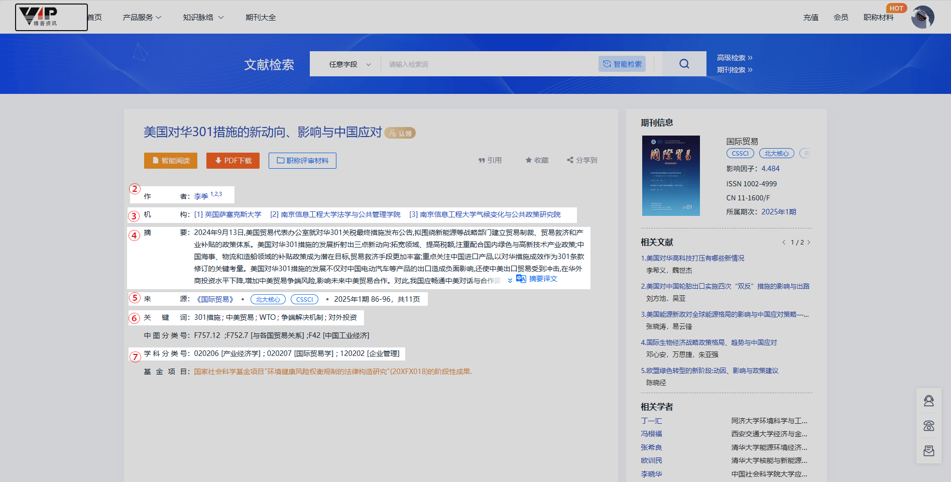Click keyword 争端解决机制

[302, 317]
